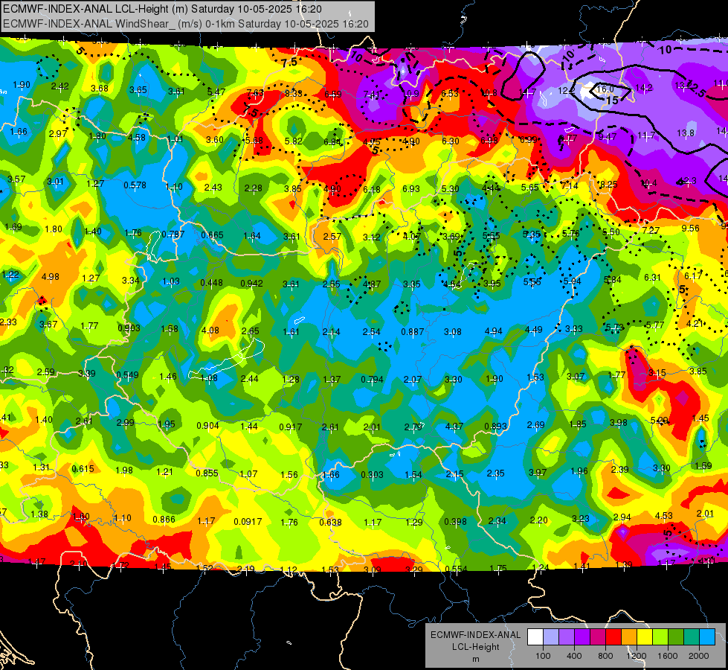The image size is (728, 670).
Task: Click the legend label 1600
Action: tap(668, 656)
